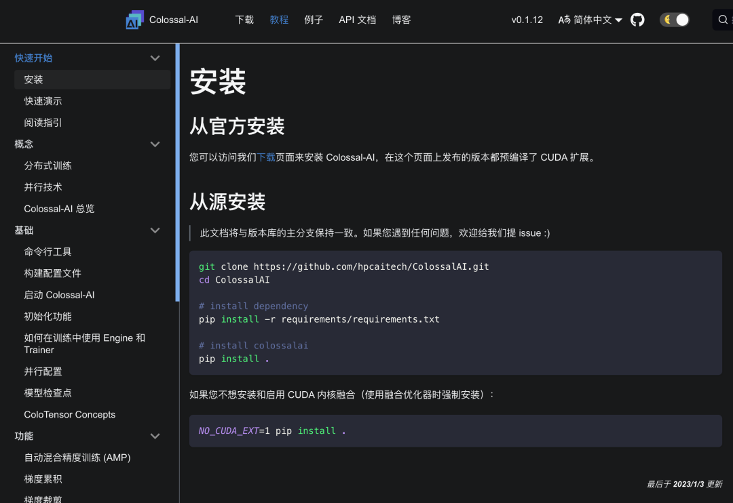Click the # install colossalai comment
This screenshot has width=733, height=503.
[x=253, y=346]
